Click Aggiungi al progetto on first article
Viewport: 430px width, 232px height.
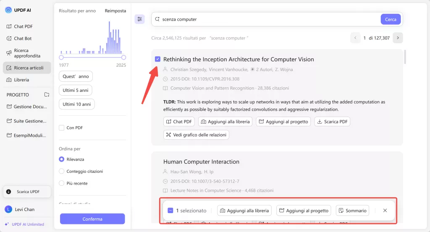coord(283,122)
